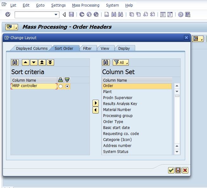
Task: Switch to Filter tab
Action: pos(87,48)
